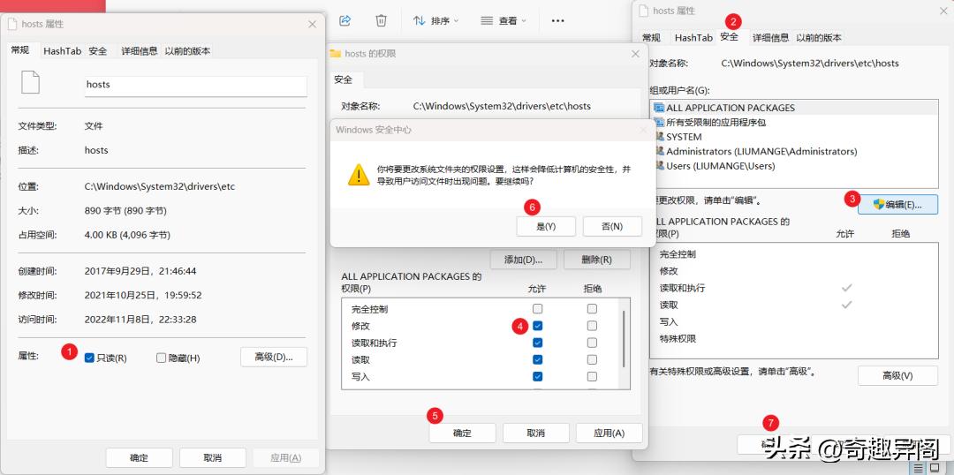Click the Users group icon
Image resolution: width=954 pixels, height=475 pixels.
click(659, 166)
